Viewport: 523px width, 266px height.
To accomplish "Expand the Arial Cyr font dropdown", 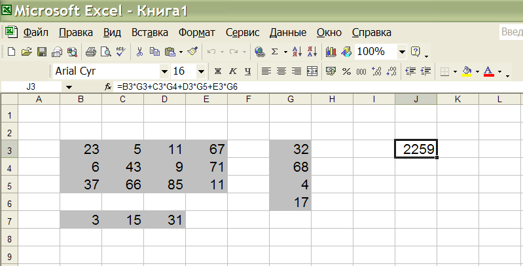I will coord(164,71).
